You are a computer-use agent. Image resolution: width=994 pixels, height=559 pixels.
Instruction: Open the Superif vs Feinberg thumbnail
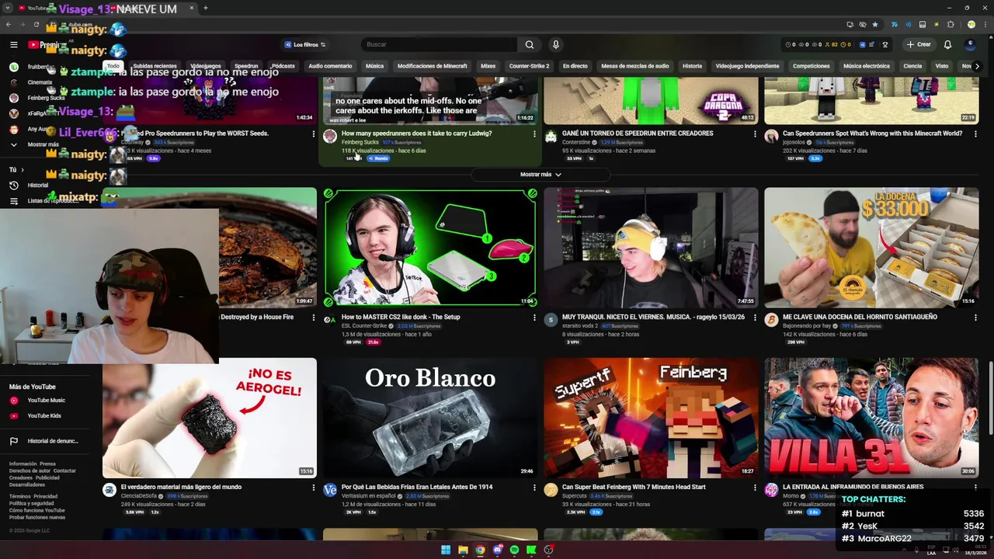pos(651,418)
